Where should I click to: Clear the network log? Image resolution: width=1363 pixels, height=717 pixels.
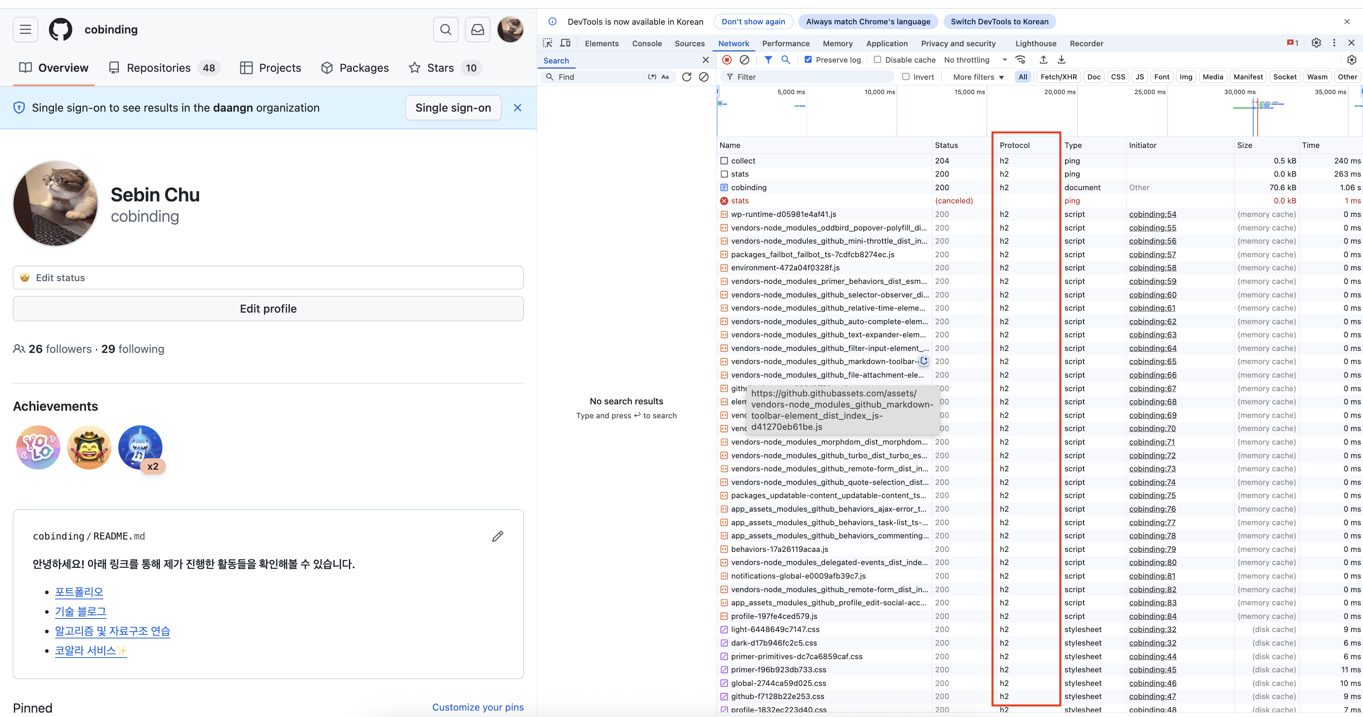(x=745, y=60)
